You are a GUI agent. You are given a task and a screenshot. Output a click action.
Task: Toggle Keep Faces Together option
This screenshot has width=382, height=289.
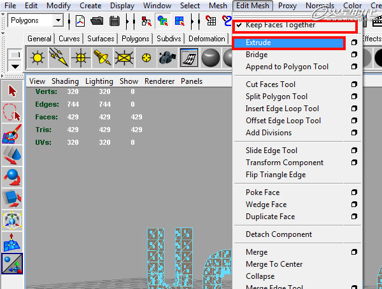[x=295, y=25]
